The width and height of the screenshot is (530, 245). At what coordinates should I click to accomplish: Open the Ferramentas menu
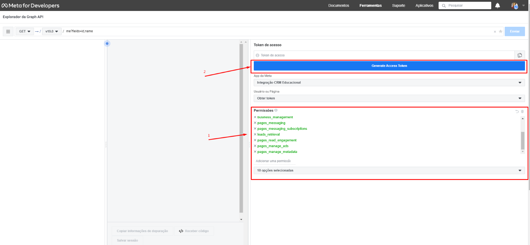point(370,6)
